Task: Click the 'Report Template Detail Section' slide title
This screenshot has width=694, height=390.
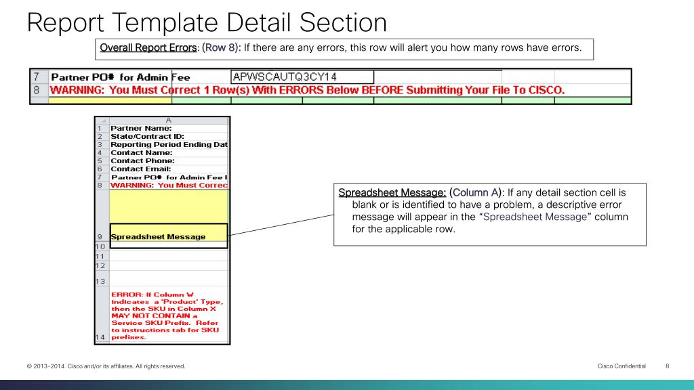Action: click(207, 23)
